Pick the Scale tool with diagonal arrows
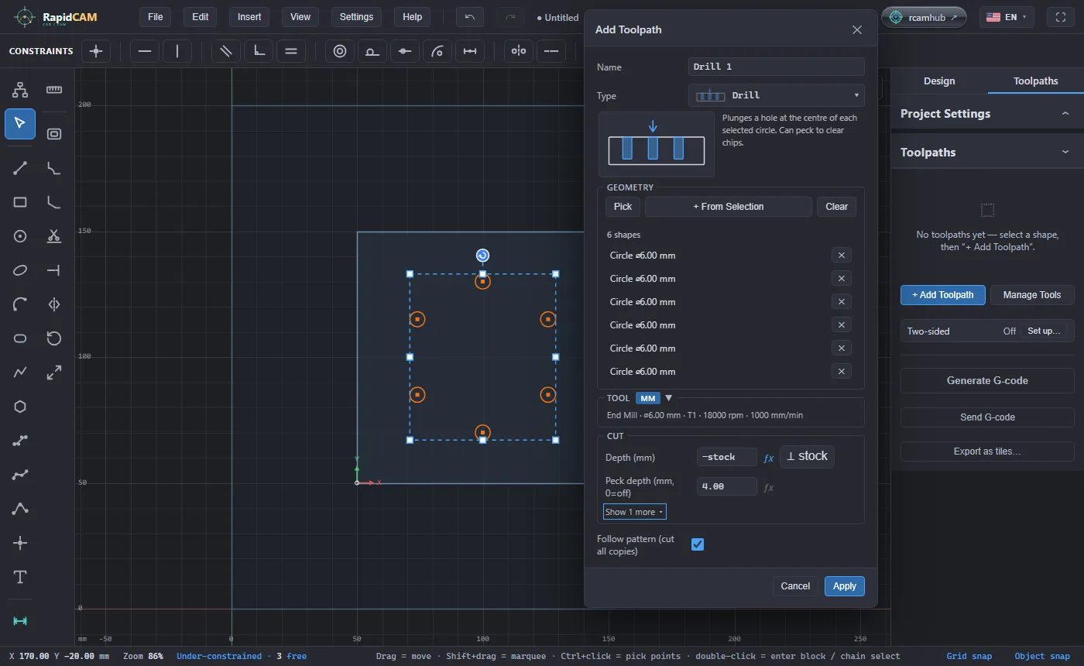This screenshot has height=666, width=1084. click(x=54, y=372)
